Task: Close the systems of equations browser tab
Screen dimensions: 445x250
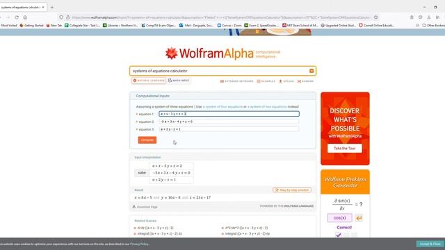Action: click(43, 8)
